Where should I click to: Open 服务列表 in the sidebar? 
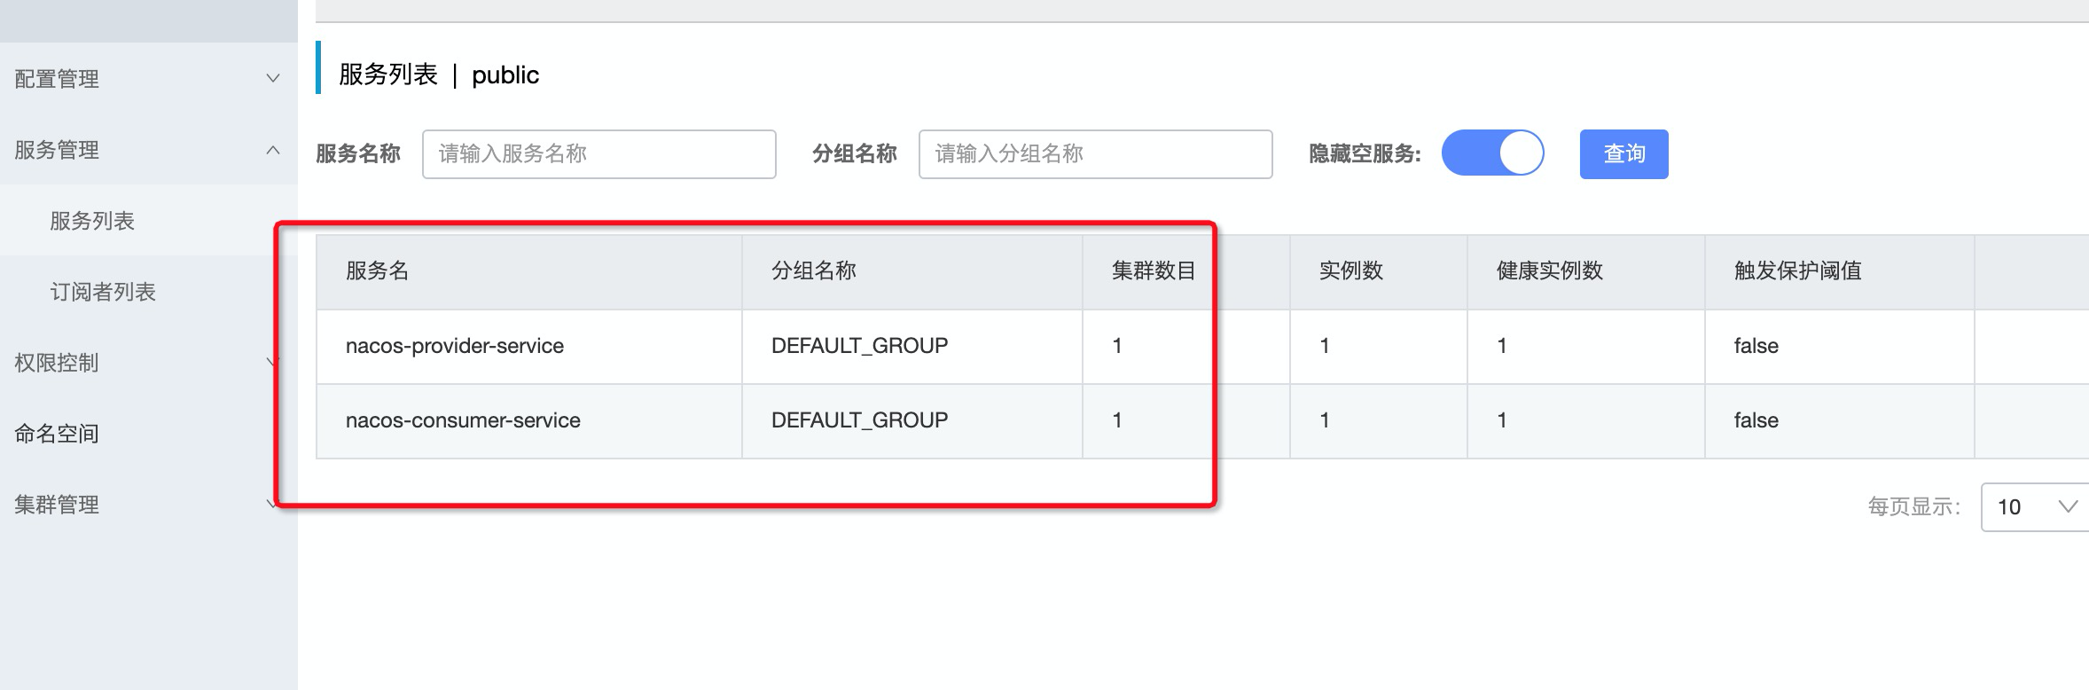pyautogui.click(x=92, y=221)
